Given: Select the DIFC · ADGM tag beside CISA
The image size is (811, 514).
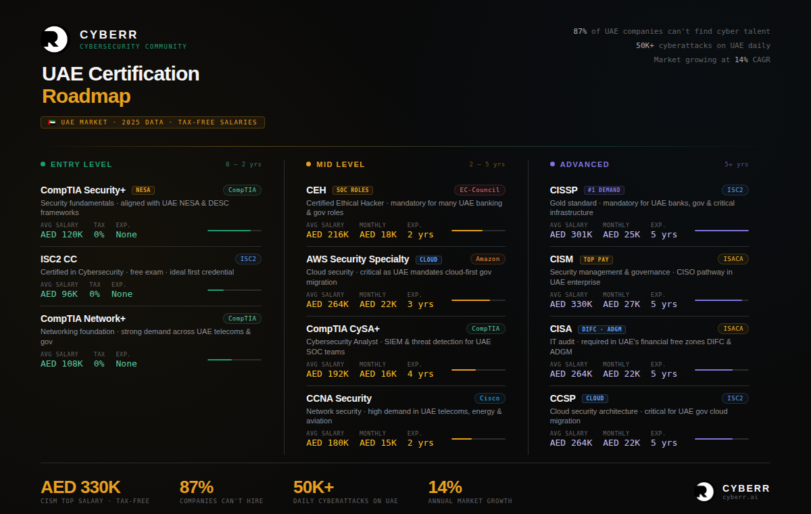Looking at the screenshot, I should 601,329.
